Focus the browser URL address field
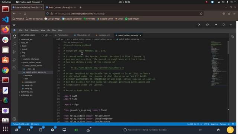The height and width of the screenshot is (134, 238). click(x=125, y=14)
